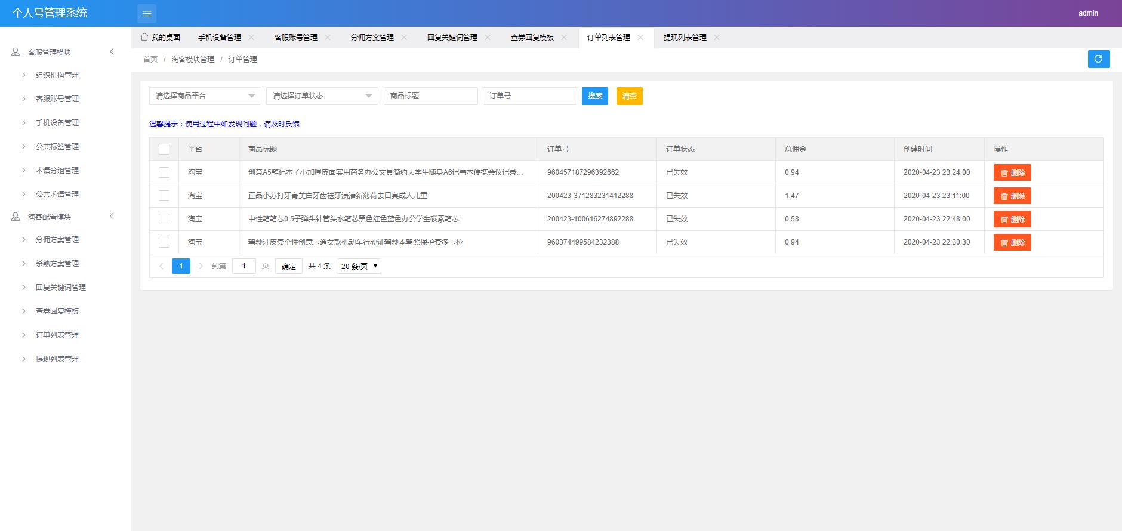Close the 客服账号管理 tab
The width and height of the screenshot is (1122, 531).
coord(328,37)
